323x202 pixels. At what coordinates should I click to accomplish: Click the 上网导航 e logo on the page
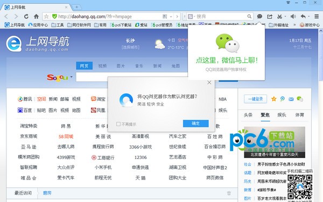click(x=14, y=44)
